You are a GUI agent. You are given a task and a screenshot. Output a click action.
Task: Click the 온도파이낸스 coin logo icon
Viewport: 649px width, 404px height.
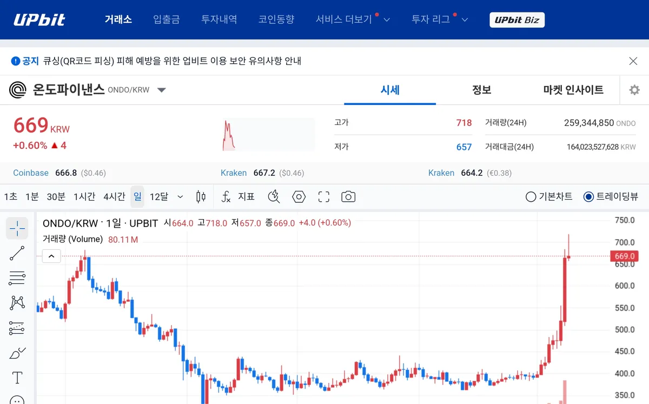click(18, 90)
